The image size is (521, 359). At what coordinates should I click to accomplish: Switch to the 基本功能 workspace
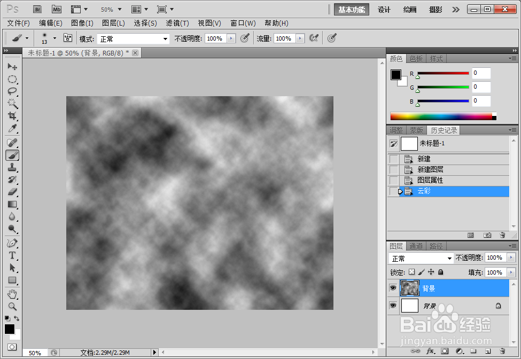pos(352,10)
